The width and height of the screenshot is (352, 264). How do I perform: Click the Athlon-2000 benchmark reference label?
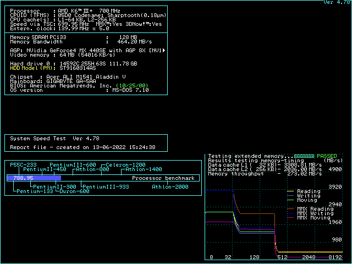coord(170,187)
